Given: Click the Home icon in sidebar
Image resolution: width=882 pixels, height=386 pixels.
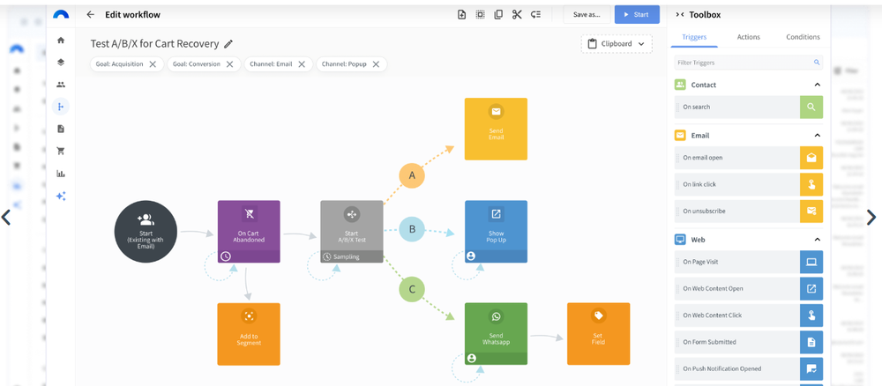Looking at the screenshot, I should click(61, 41).
